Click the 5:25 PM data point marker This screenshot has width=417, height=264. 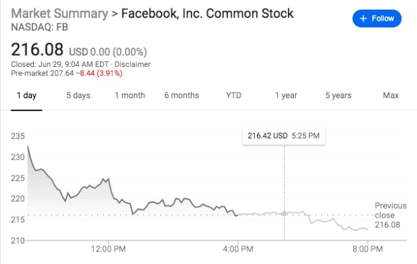click(284, 213)
